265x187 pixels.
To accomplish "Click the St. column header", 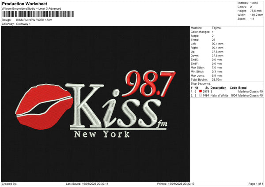I will coord(207,88).
